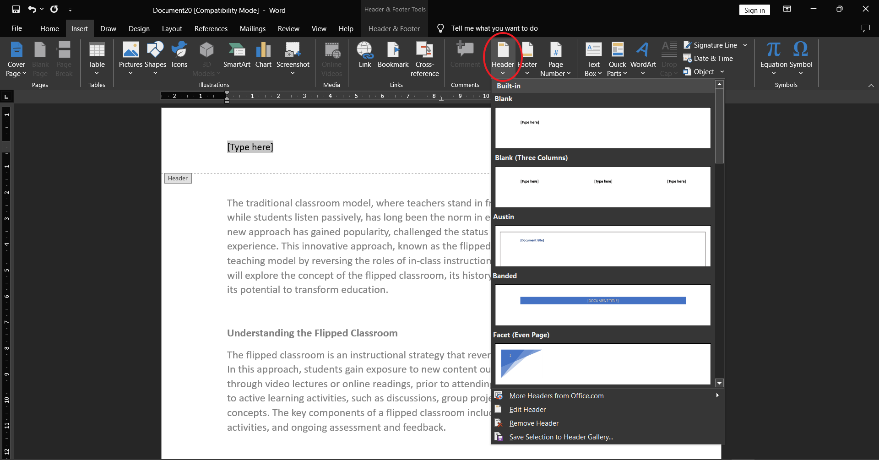Click the Undo arrow icon
The image size is (879, 460).
32,10
